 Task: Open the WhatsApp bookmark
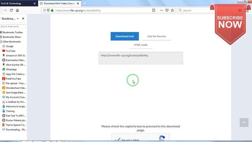9,69
